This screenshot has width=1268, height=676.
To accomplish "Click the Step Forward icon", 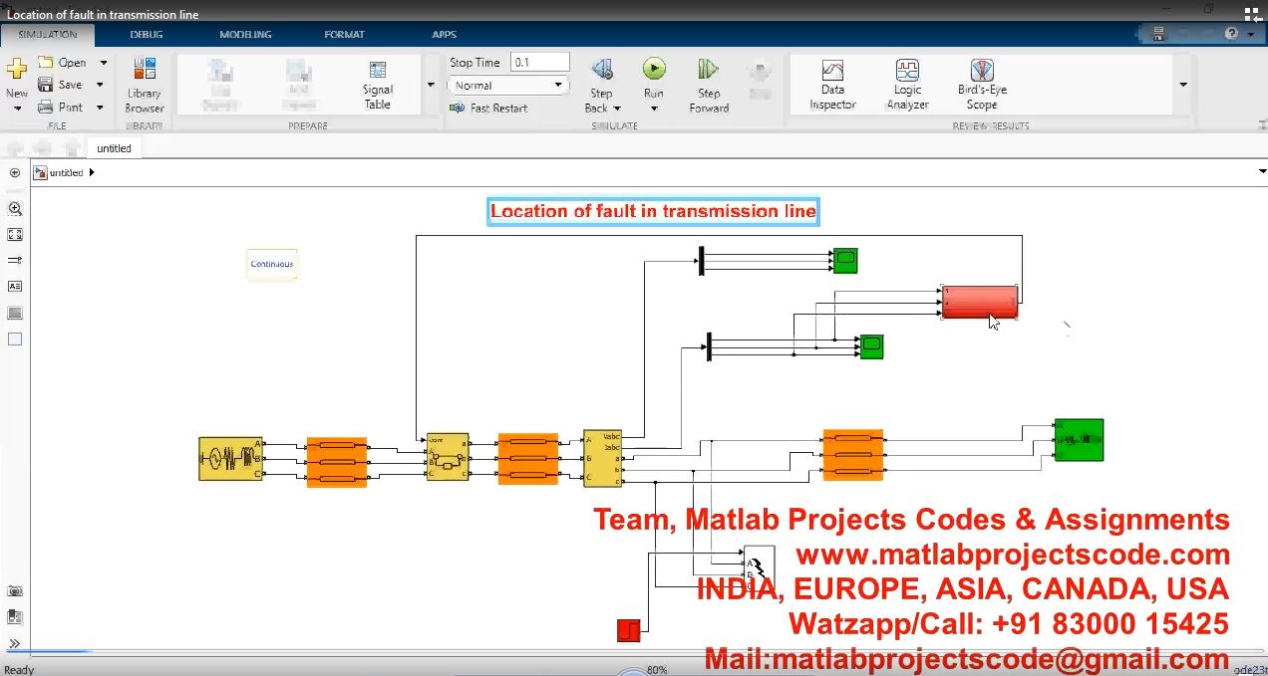I will (709, 70).
